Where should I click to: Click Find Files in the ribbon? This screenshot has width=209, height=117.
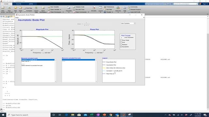28,8
